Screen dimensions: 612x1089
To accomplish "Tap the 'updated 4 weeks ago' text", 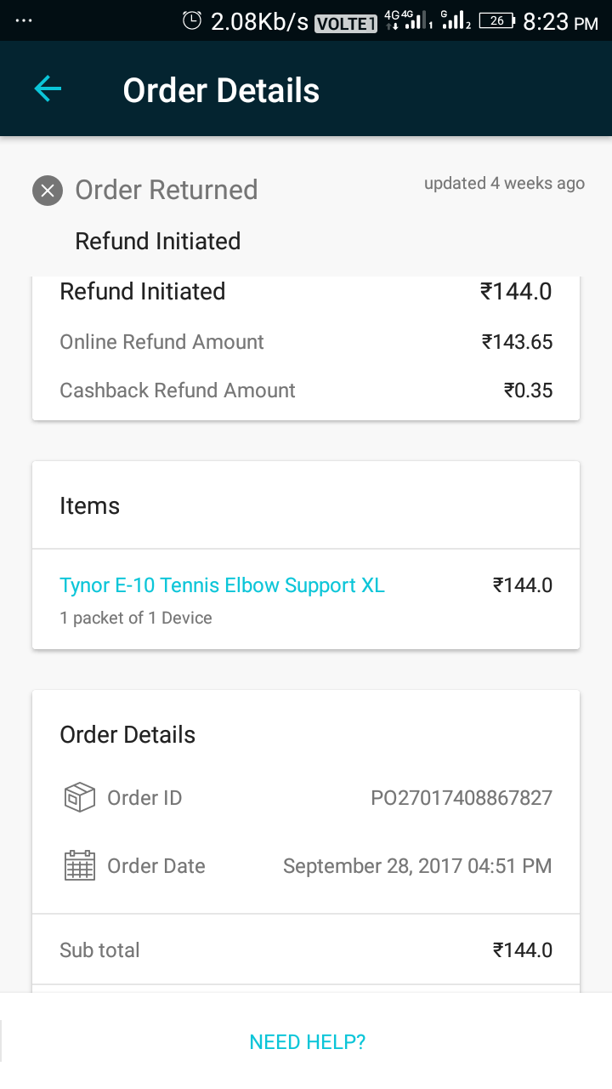I will tap(504, 183).
